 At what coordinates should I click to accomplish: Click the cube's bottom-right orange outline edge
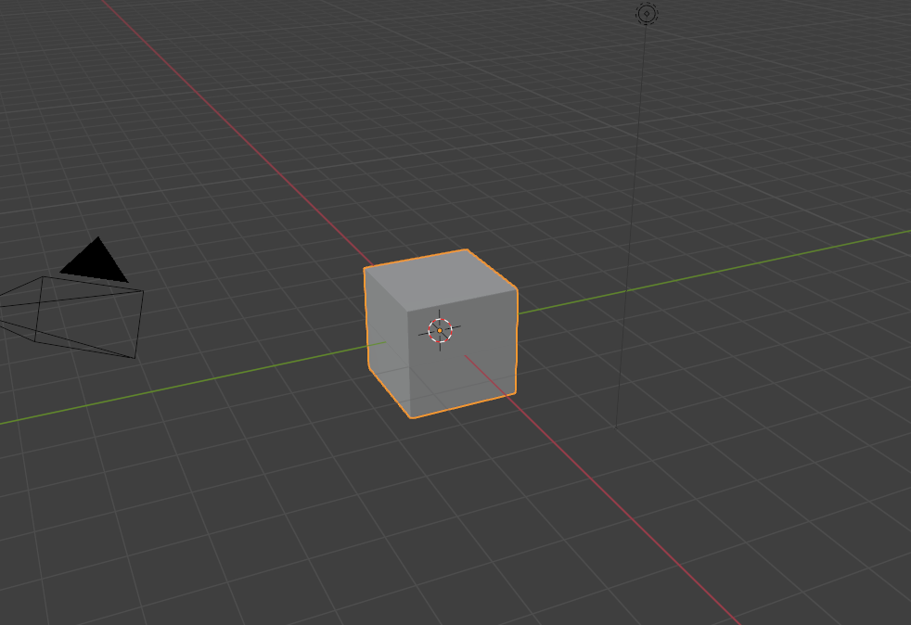[x=464, y=406]
